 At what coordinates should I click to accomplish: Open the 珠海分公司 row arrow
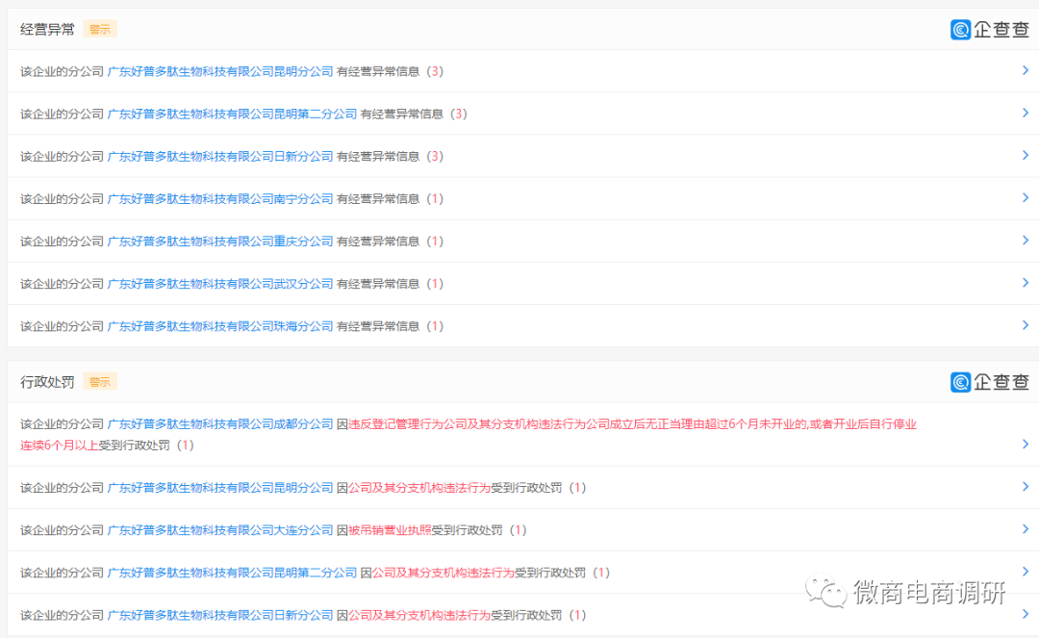1026,324
